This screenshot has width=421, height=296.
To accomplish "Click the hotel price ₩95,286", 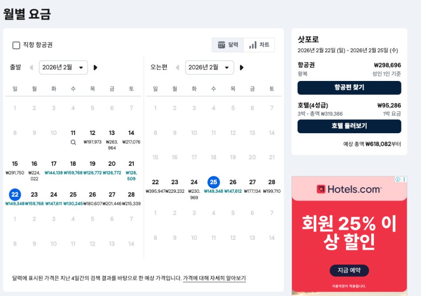I will [389, 105].
